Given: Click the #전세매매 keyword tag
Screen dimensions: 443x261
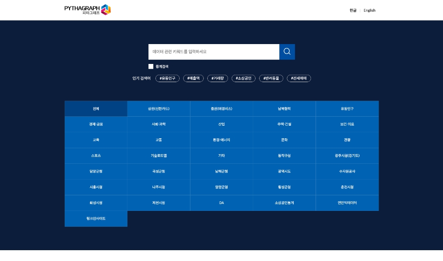Looking at the screenshot, I should pyautogui.click(x=299, y=78).
